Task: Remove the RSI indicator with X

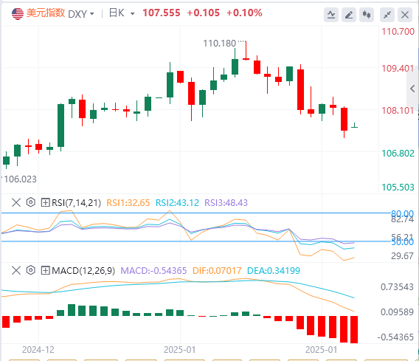Action: pyautogui.click(x=16, y=202)
